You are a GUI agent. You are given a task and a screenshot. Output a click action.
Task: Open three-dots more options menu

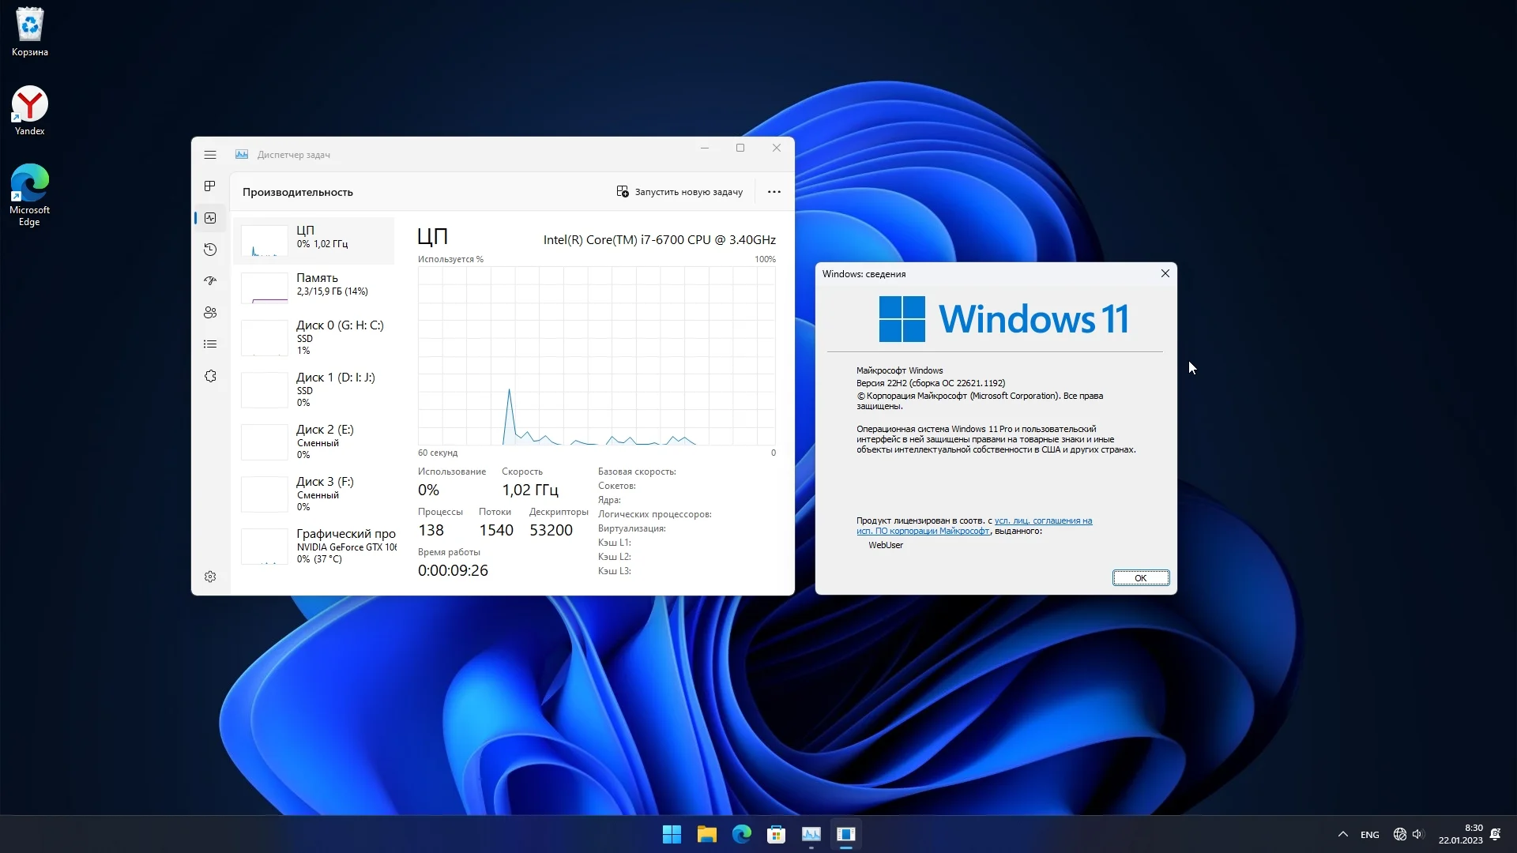774,192
